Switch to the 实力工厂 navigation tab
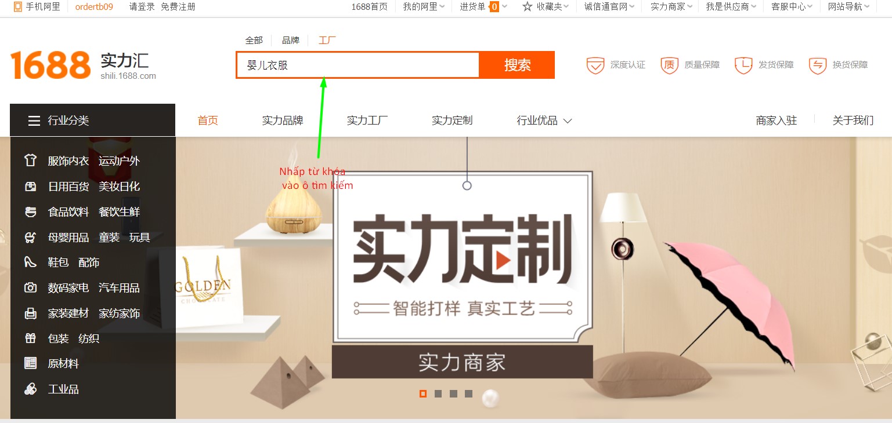This screenshot has height=423, width=892. pos(367,121)
